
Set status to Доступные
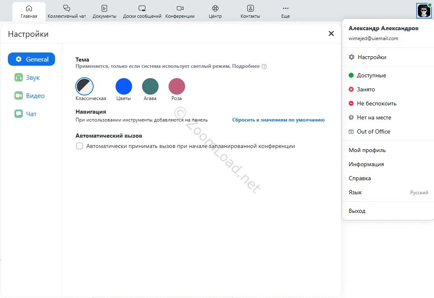[x=388, y=75]
